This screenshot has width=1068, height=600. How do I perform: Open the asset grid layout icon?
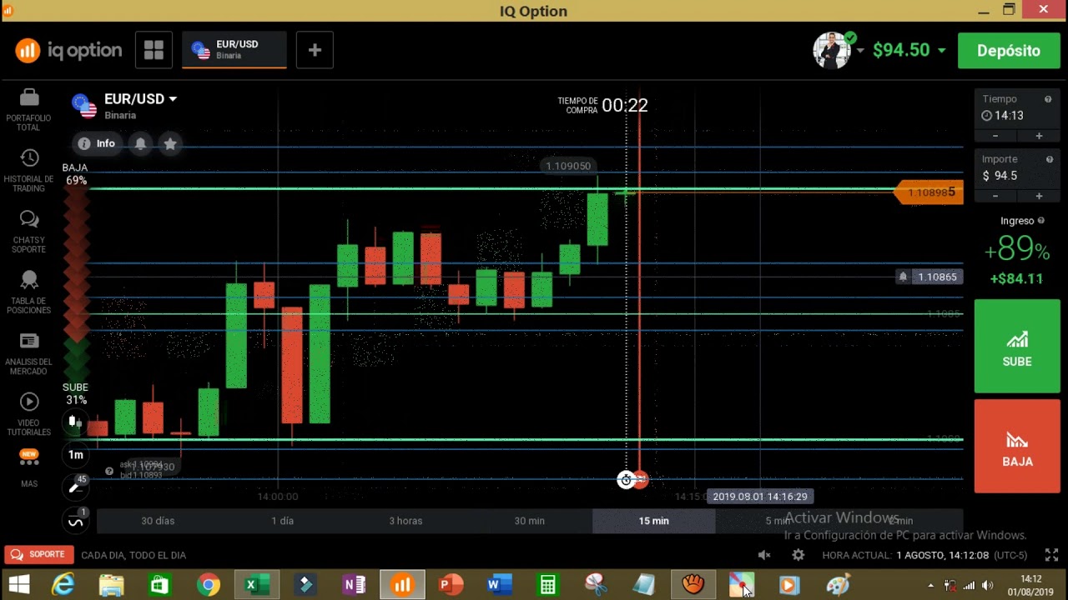(154, 50)
